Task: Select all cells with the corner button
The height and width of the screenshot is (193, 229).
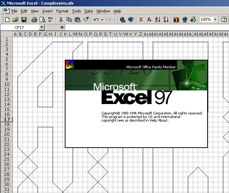Action: [7, 34]
